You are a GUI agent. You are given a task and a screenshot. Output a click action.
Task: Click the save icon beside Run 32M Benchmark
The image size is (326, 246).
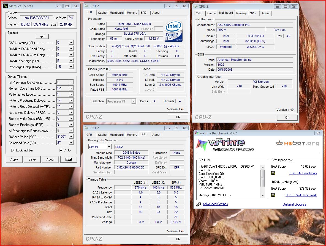[273, 173]
